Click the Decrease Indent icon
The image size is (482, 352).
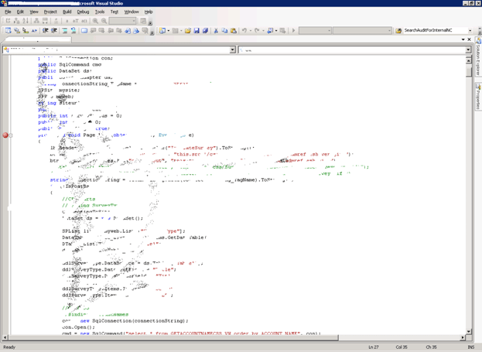45,30
